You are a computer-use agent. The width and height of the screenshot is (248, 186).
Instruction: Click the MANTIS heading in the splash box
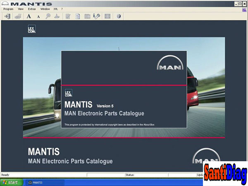(78, 105)
